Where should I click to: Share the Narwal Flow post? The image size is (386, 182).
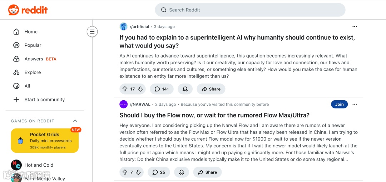[x=207, y=172]
